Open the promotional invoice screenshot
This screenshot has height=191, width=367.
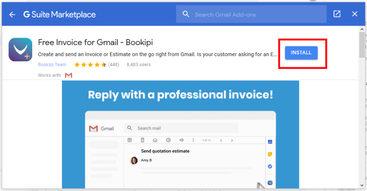181,135
